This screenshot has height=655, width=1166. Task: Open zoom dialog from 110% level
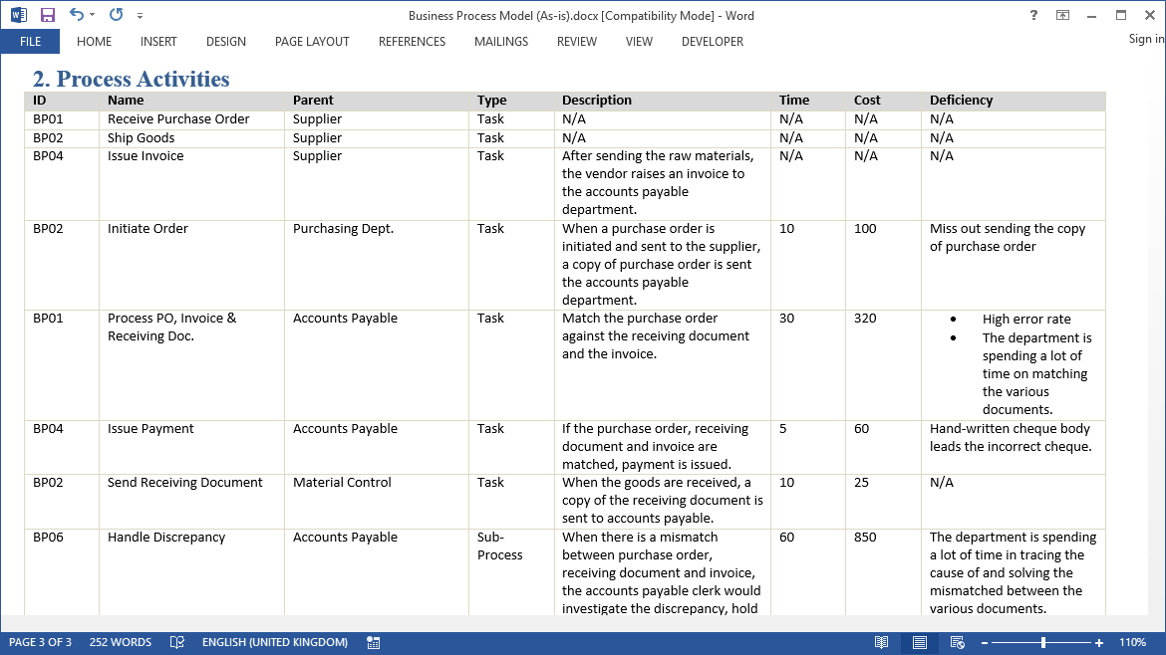click(1132, 642)
